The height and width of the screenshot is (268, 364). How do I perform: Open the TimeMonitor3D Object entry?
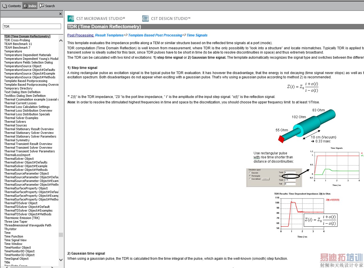pyautogui.click(x=19, y=255)
